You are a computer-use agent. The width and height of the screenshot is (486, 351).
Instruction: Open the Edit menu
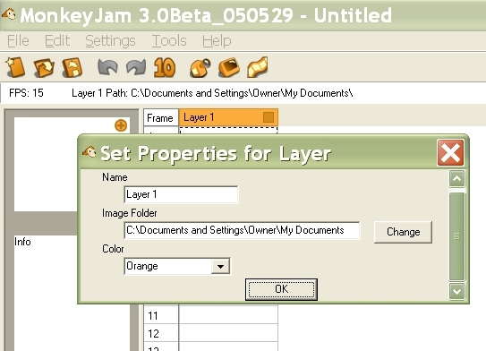(x=57, y=40)
